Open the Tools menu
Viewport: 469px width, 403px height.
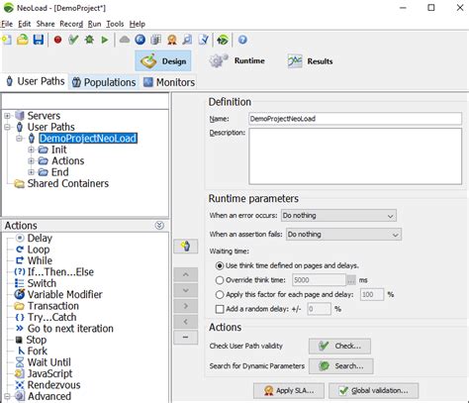pyautogui.click(x=115, y=24)
